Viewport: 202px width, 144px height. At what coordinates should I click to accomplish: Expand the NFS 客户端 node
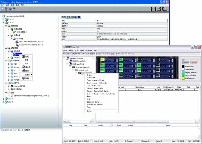(x=9, y=89)
